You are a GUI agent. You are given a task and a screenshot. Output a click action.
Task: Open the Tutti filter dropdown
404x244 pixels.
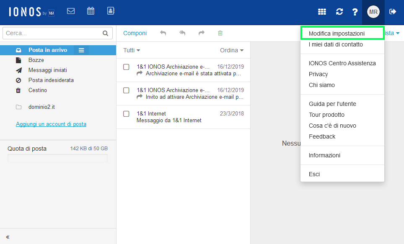132,50
